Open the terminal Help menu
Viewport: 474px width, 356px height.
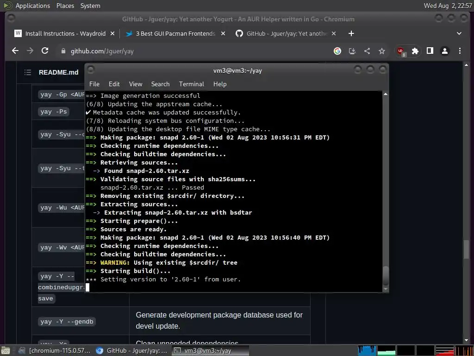tap(220, 84)
